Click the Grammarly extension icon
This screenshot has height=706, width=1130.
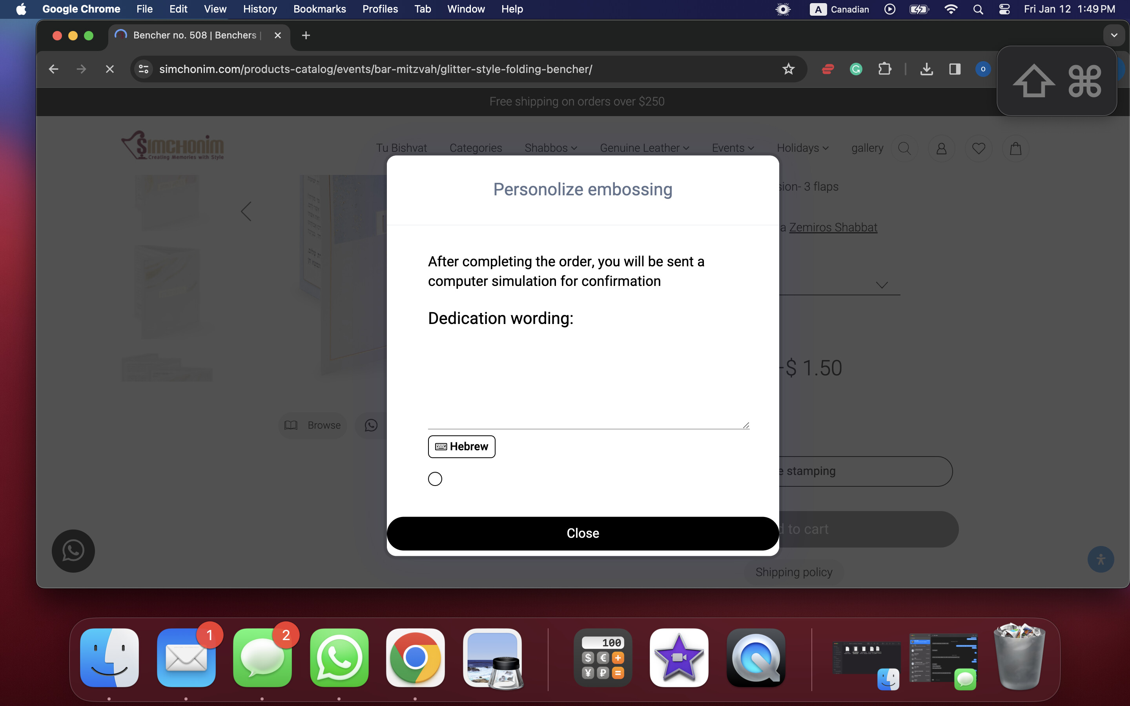[856, 69]
